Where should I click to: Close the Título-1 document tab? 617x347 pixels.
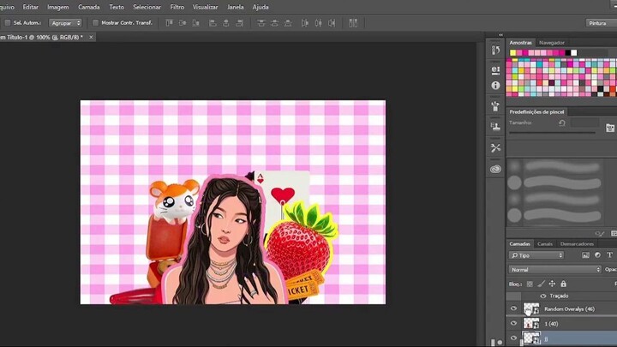click(x=91, y=37)
